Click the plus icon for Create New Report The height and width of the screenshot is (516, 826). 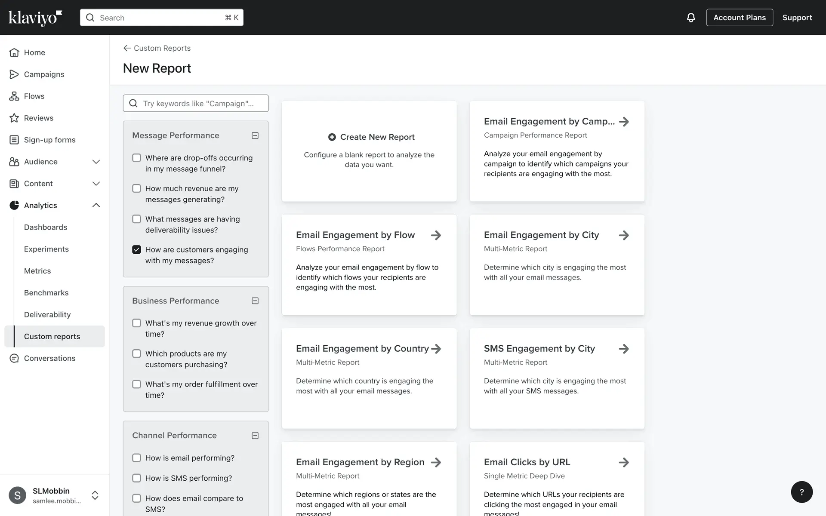coord(332,137)
